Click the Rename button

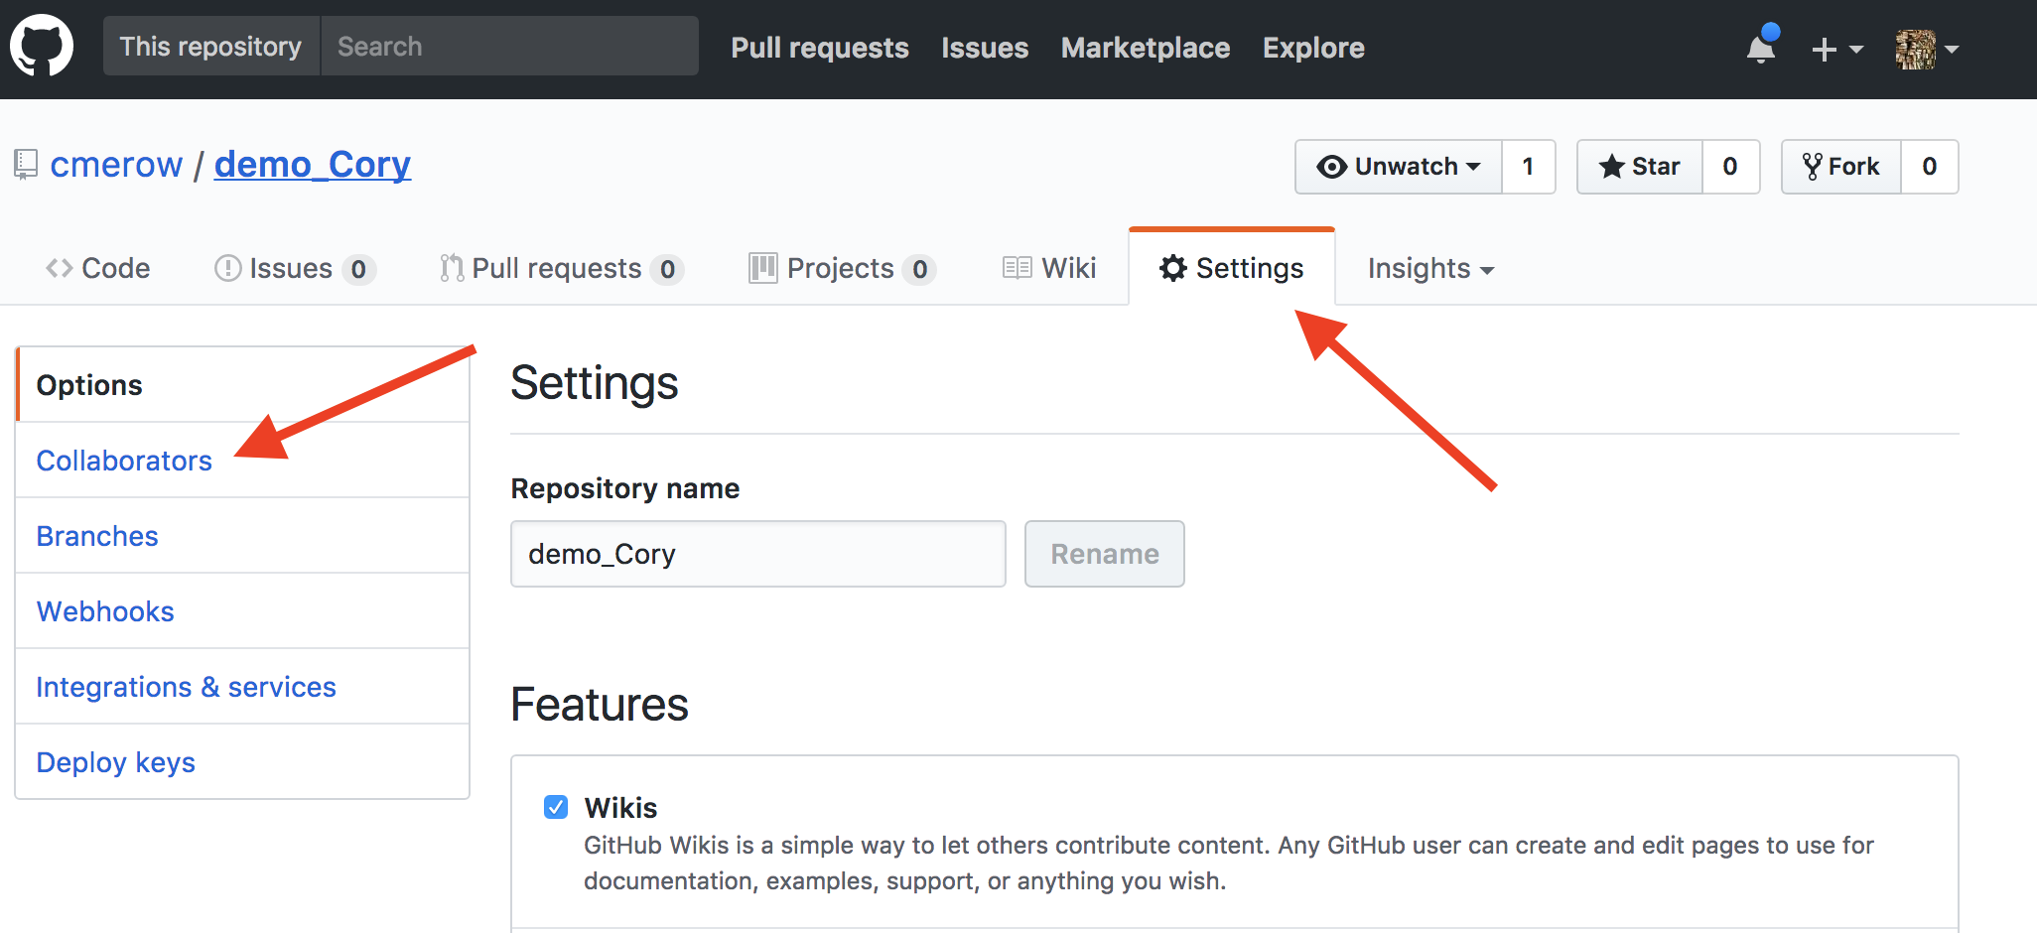1105,554
